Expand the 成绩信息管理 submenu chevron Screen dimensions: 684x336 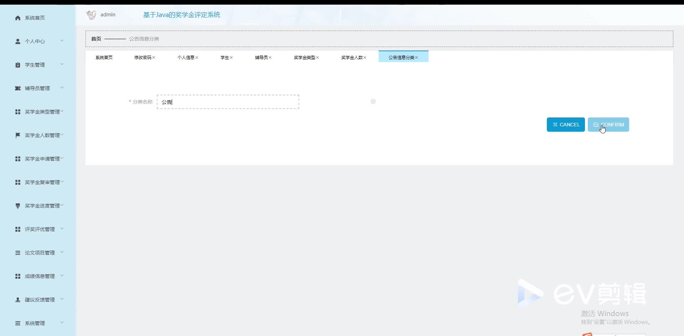pos(62,275)
